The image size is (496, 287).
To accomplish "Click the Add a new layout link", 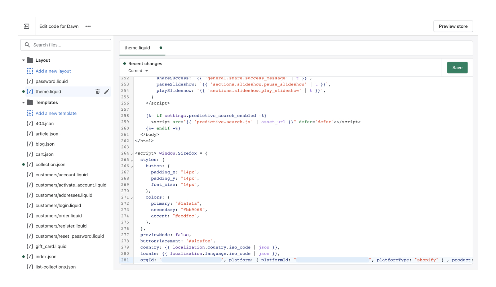I will click(x=53, y=71).
